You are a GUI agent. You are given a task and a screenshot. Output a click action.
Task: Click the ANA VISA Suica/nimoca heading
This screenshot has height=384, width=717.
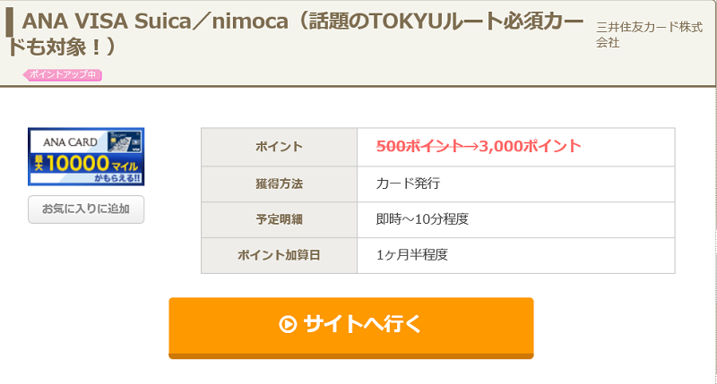[295, 34]
